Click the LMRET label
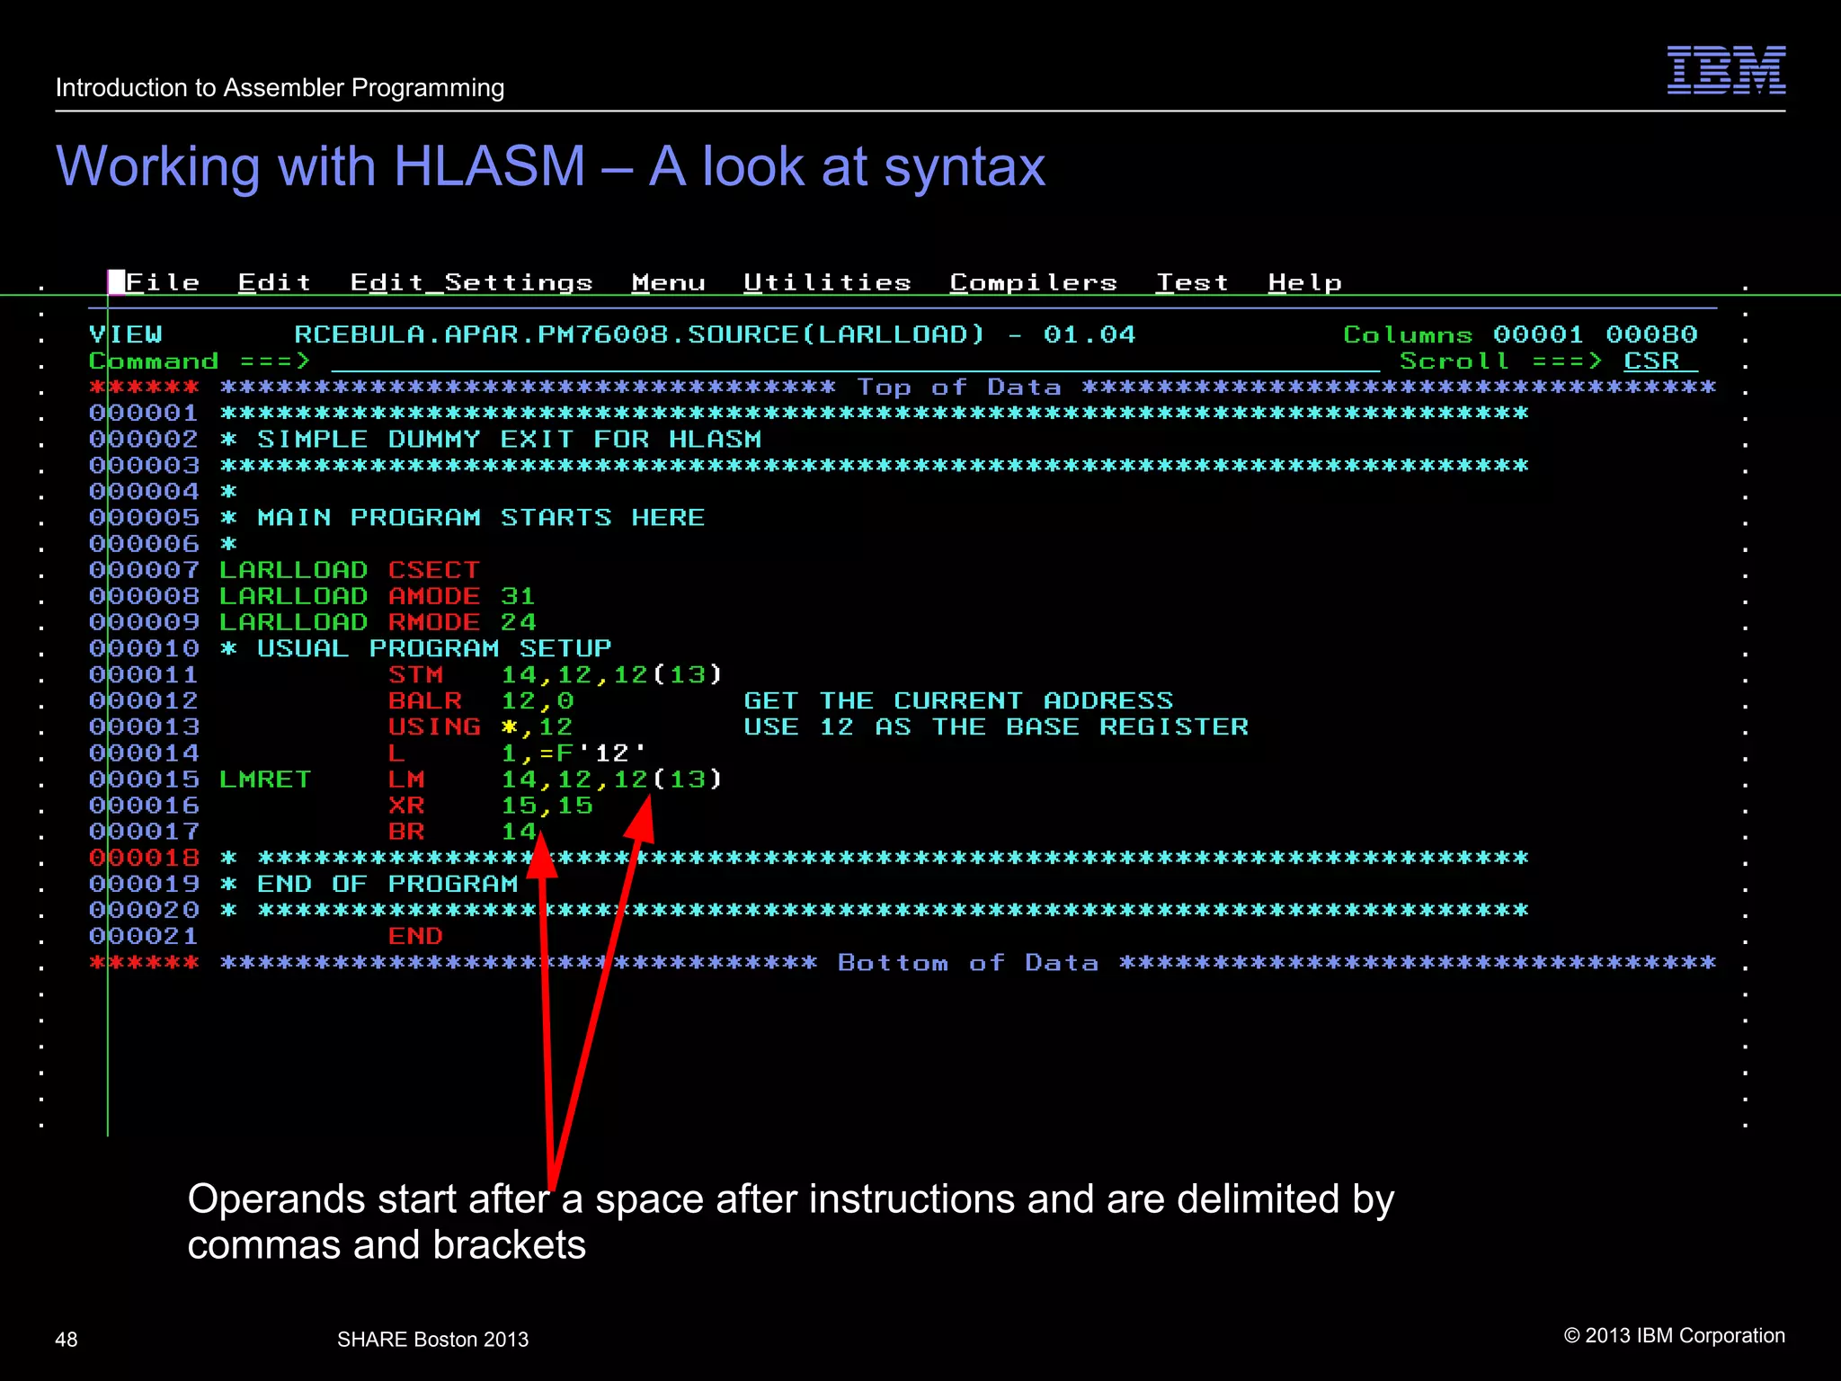This screenshot has height=1381, width=1841. [265, 779]
